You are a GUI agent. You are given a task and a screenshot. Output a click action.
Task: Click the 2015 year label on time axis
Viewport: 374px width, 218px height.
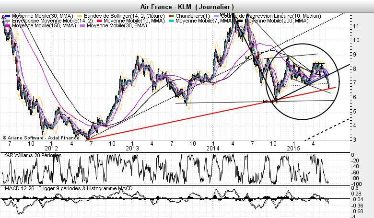point(292,149)
